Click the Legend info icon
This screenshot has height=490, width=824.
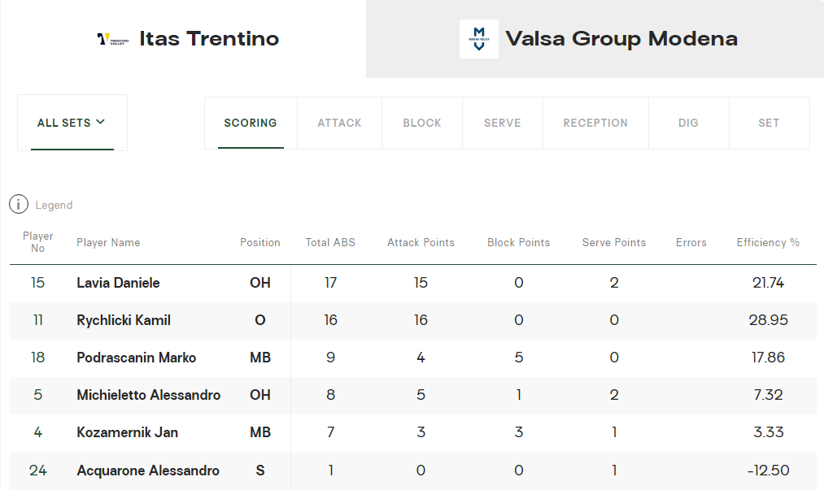pyautogui.click(x=19, y=205)
